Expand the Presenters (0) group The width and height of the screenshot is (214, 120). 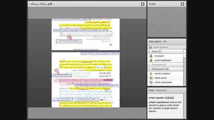click(x=149, y=65)
